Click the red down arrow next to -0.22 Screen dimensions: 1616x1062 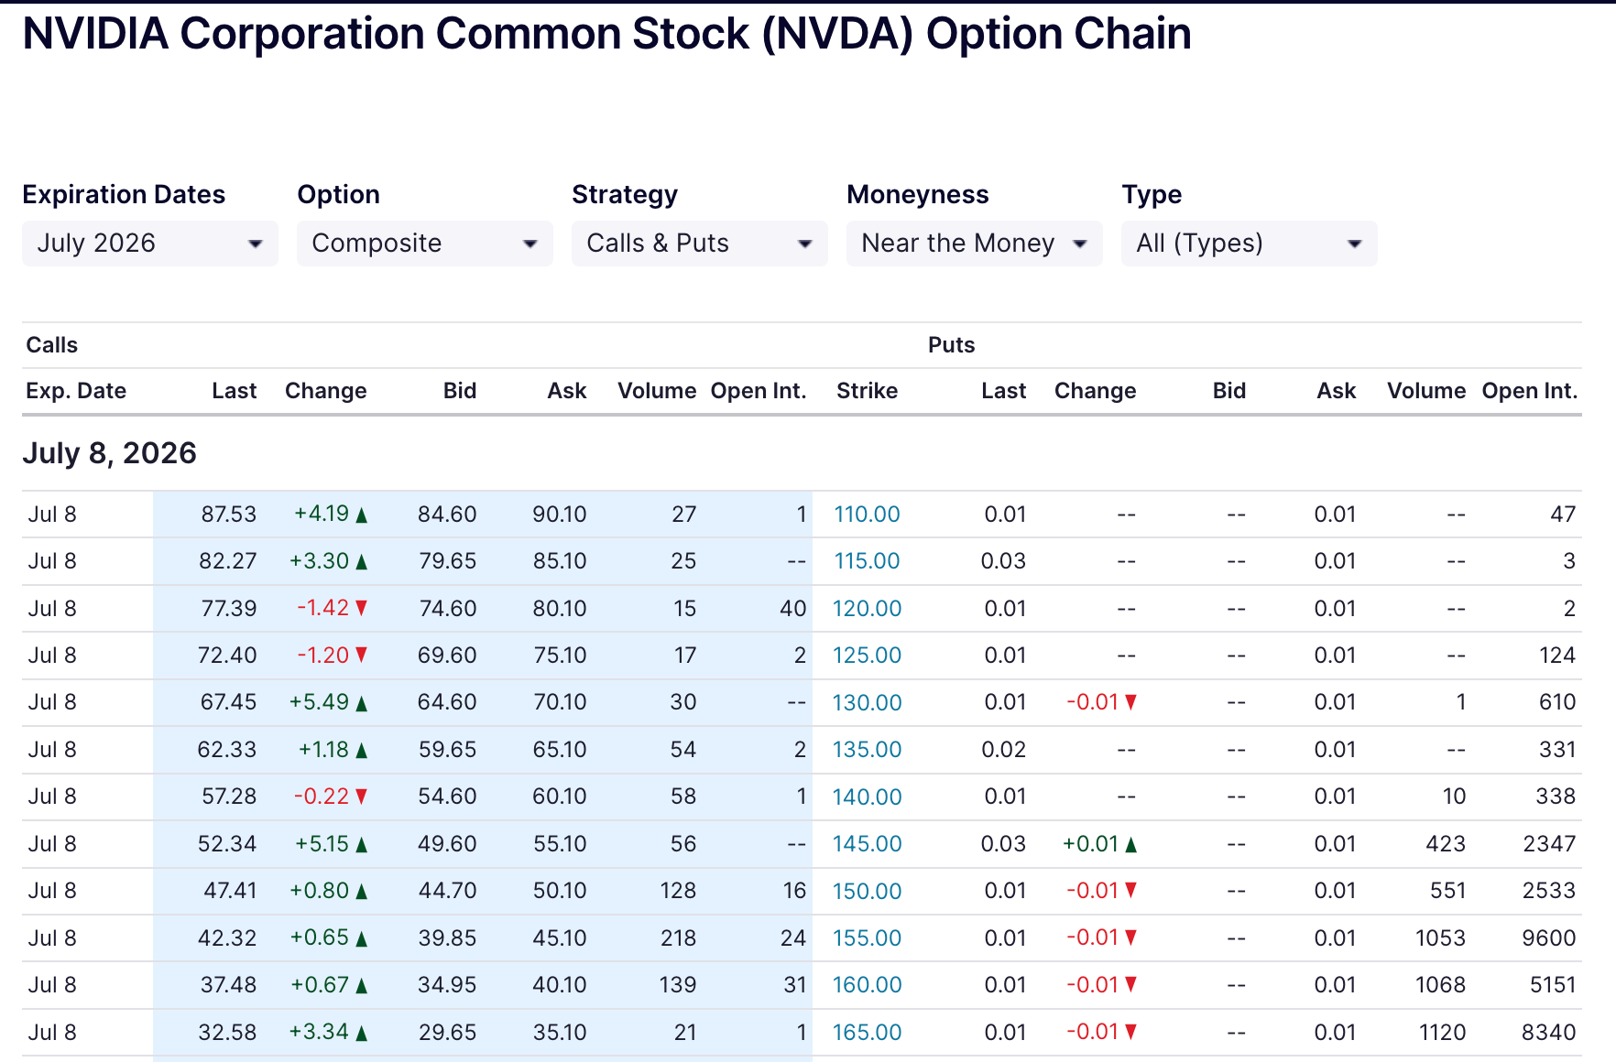[x=362, y=796]
